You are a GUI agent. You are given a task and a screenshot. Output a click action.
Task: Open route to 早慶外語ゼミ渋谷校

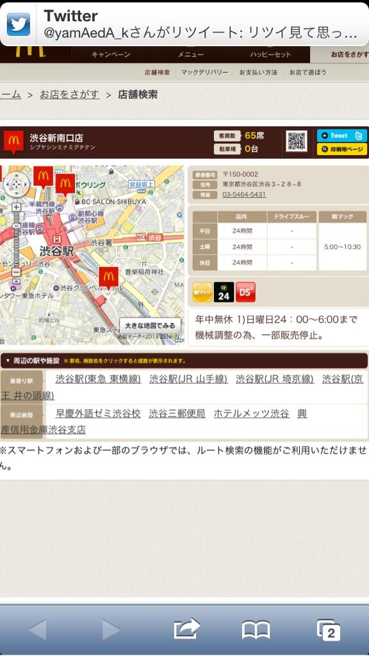coord(98,414)
